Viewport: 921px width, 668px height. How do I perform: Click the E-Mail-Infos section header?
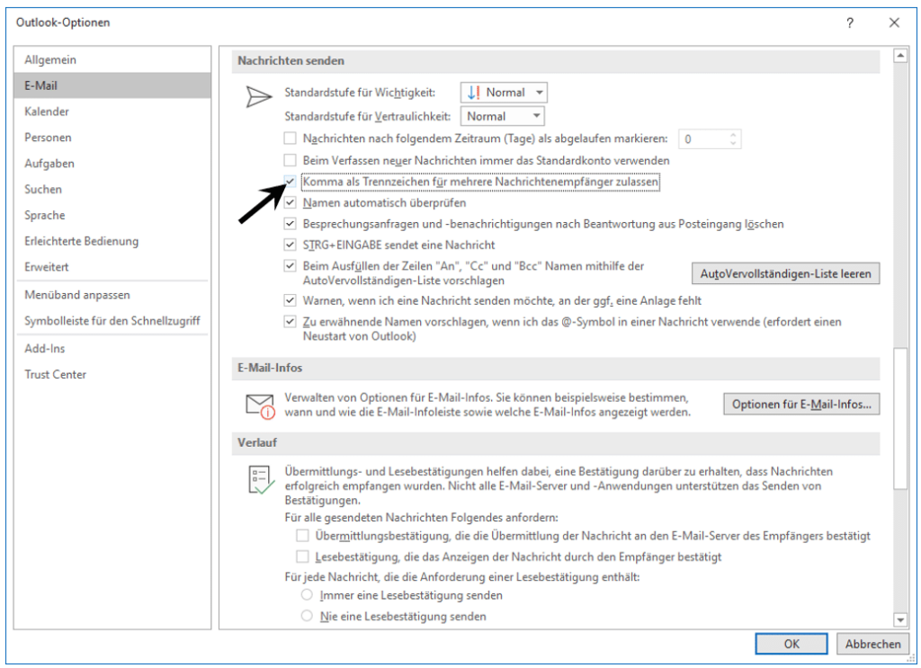click(556, 368)
